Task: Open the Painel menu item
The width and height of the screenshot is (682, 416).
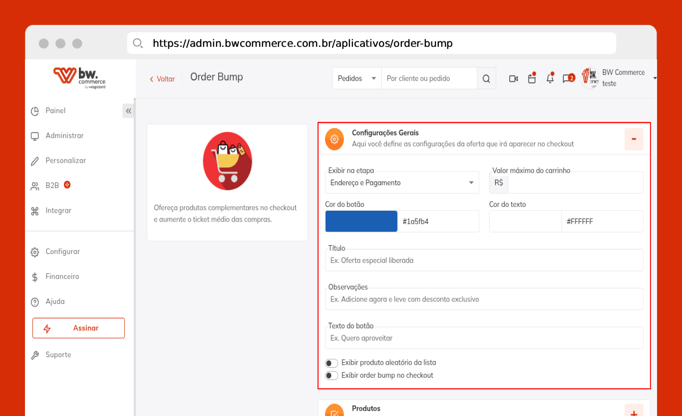Action: click(x=55, y=111)
